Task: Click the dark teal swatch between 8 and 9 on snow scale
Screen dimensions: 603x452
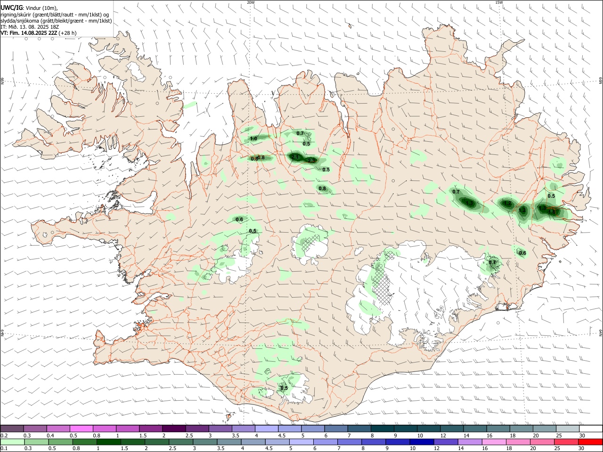Action: coord(383,428)
